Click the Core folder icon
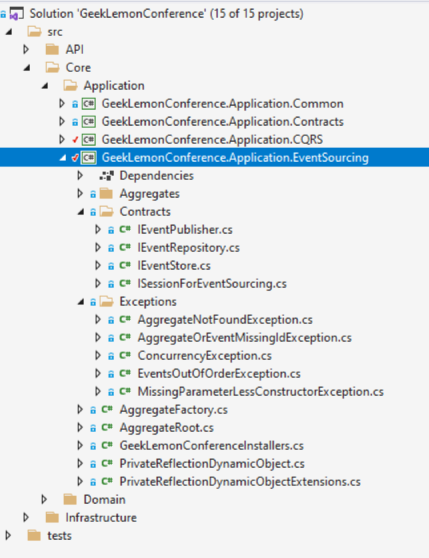This screenshot has width=429, height=558. tap(52, 68)
